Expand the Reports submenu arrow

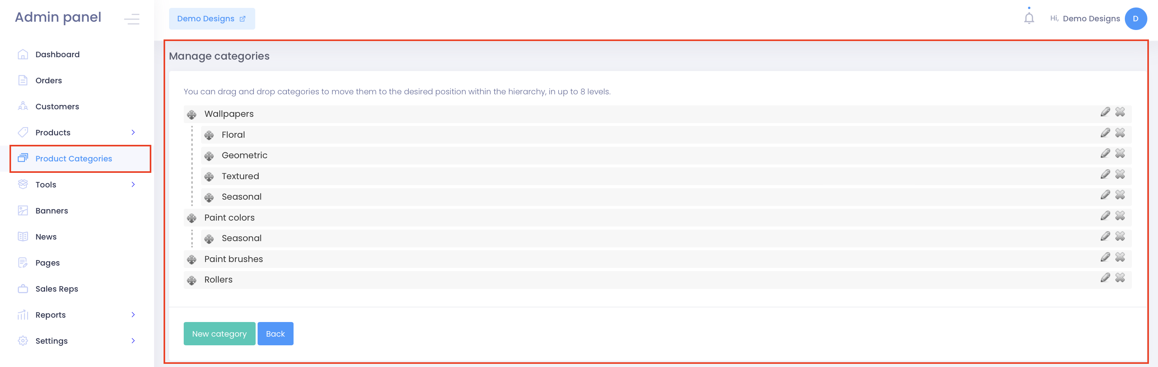tap(133, 315)
